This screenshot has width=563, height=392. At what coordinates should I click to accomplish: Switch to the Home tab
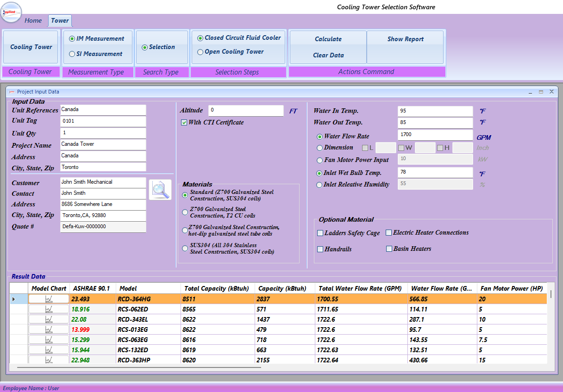pyautogui.click(x=33, y=20)
